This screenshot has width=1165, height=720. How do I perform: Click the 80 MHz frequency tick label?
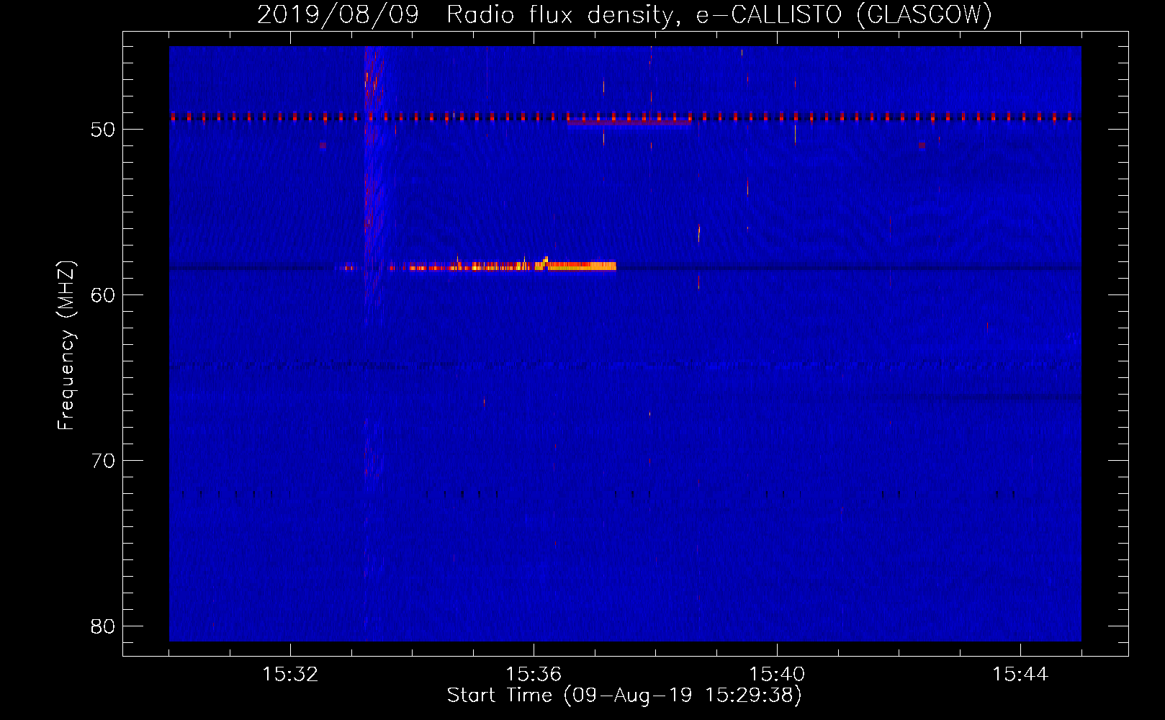point(103,626)
